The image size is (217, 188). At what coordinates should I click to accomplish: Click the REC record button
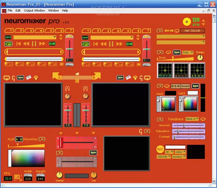click(160, 149)
